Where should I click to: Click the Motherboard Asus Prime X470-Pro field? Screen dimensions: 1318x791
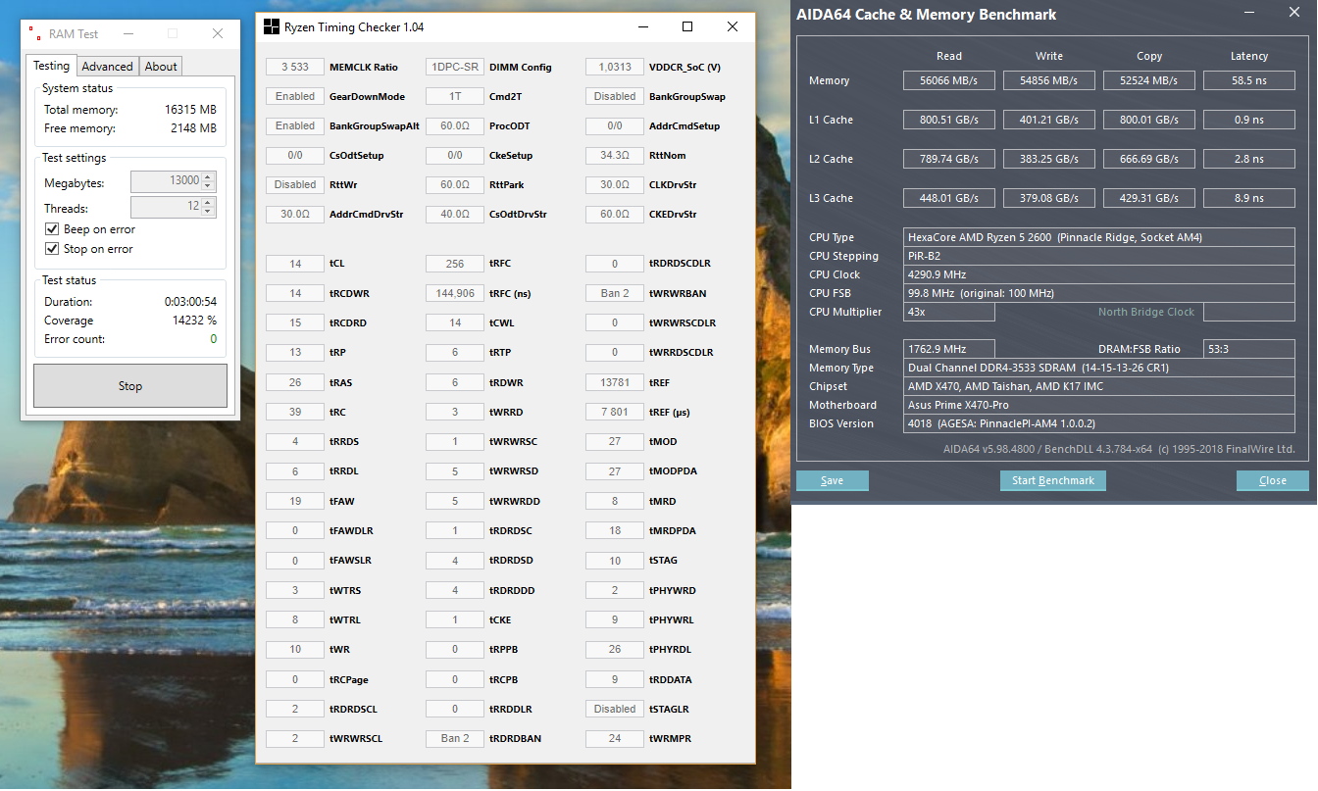pyautogui.click(x=1099, y=405)
